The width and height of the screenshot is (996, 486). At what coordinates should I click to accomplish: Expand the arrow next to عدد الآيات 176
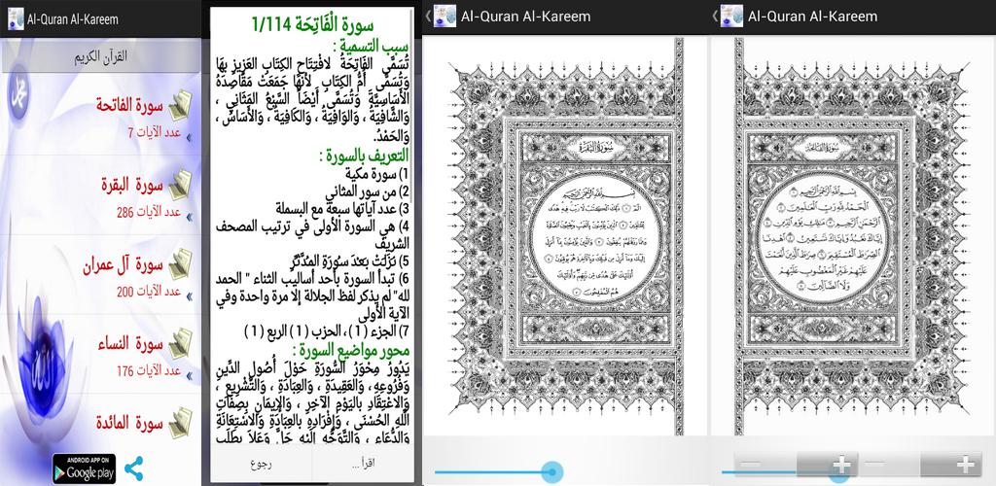(189, 374)
